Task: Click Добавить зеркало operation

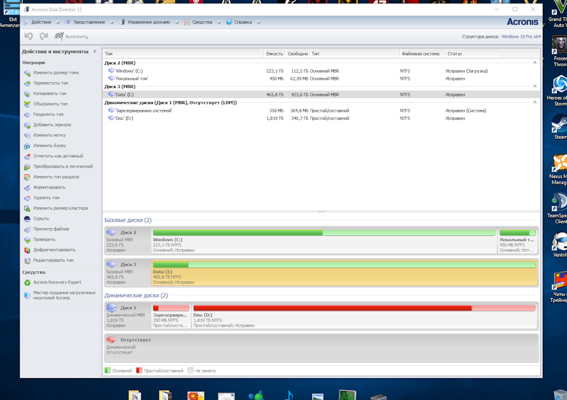Action: (48, 125)
